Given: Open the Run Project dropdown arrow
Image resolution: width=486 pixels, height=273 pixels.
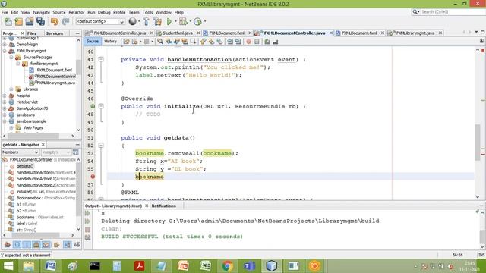Looking at the screenshot, I should (175, 22).
